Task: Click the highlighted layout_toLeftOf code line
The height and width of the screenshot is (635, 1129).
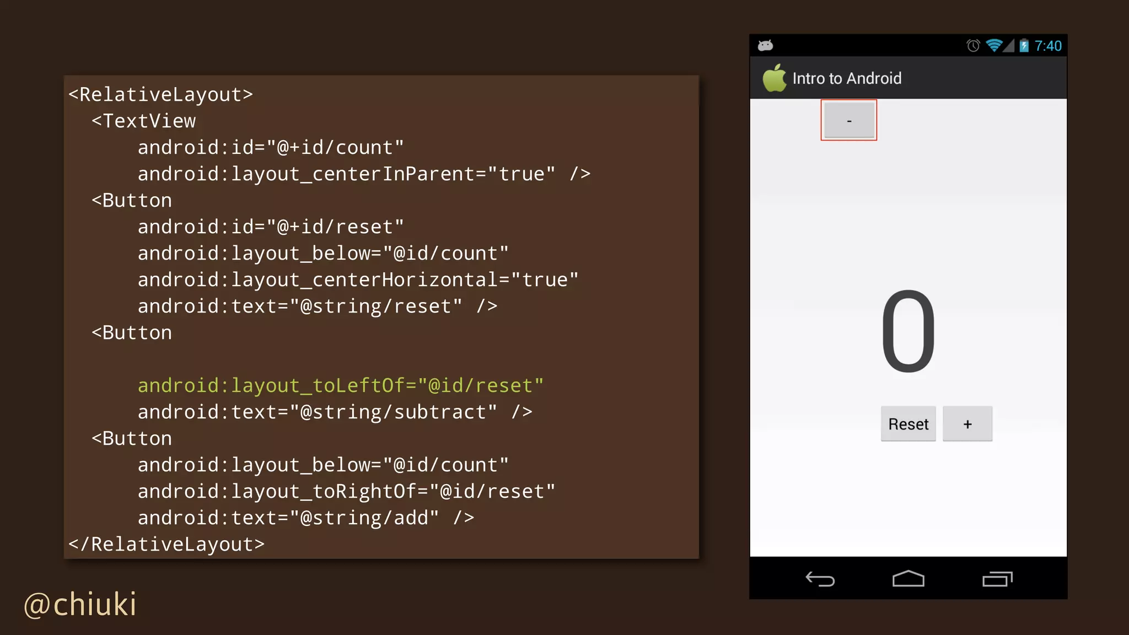Action: point(340,385)
